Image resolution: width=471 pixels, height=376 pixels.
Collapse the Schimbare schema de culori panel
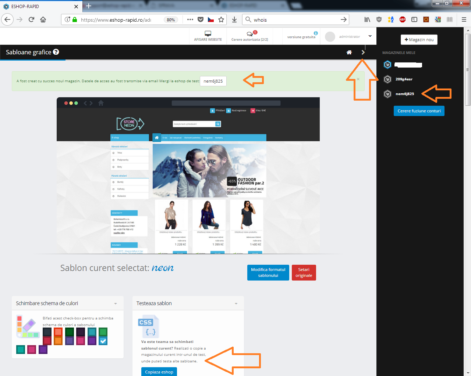pos(116,304)
